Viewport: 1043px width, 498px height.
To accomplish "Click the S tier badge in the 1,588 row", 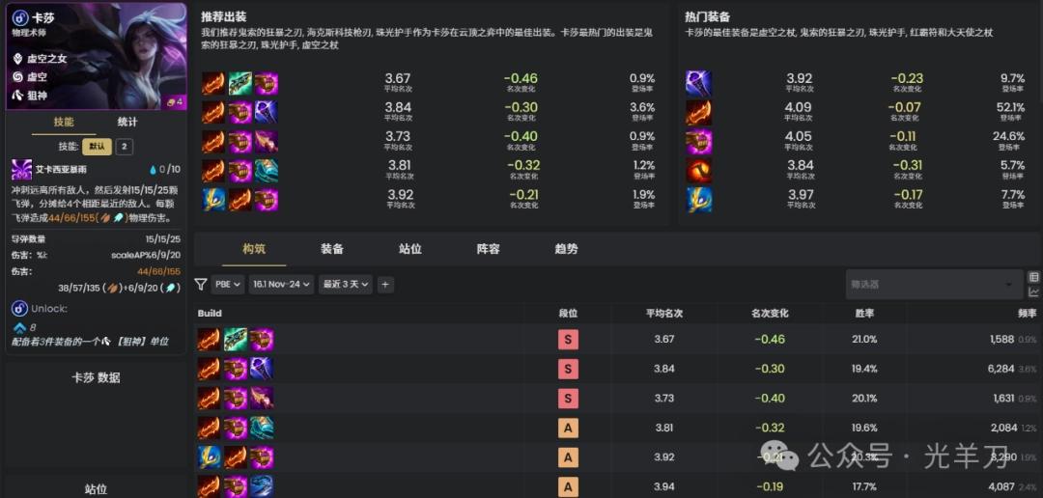I will pos(568,340).
